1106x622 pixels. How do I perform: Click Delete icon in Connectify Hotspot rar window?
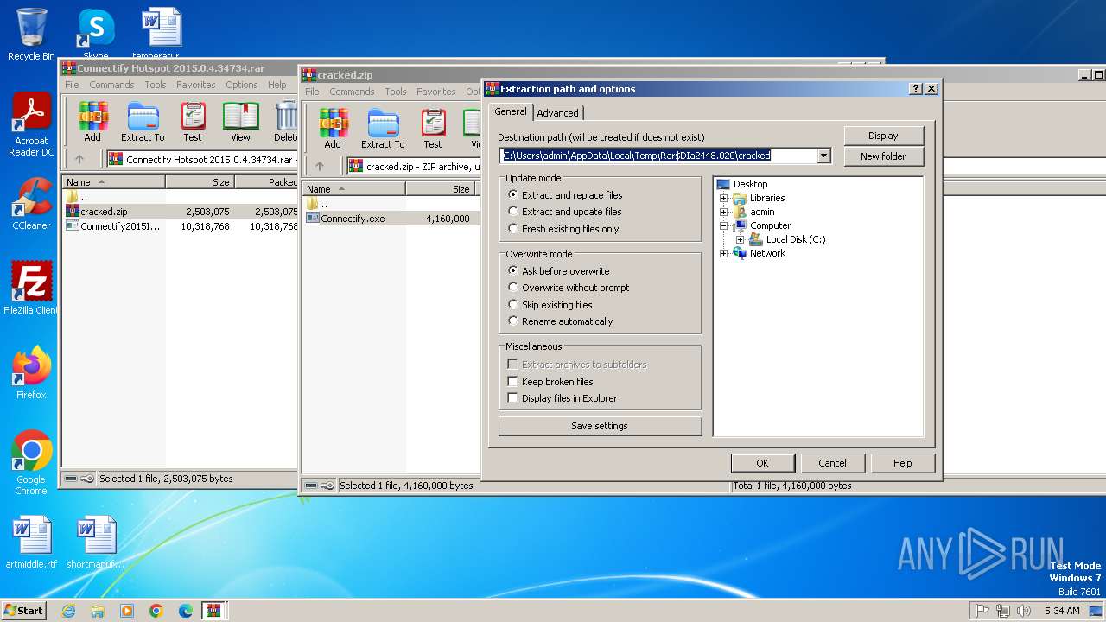[x=286, y=122]
